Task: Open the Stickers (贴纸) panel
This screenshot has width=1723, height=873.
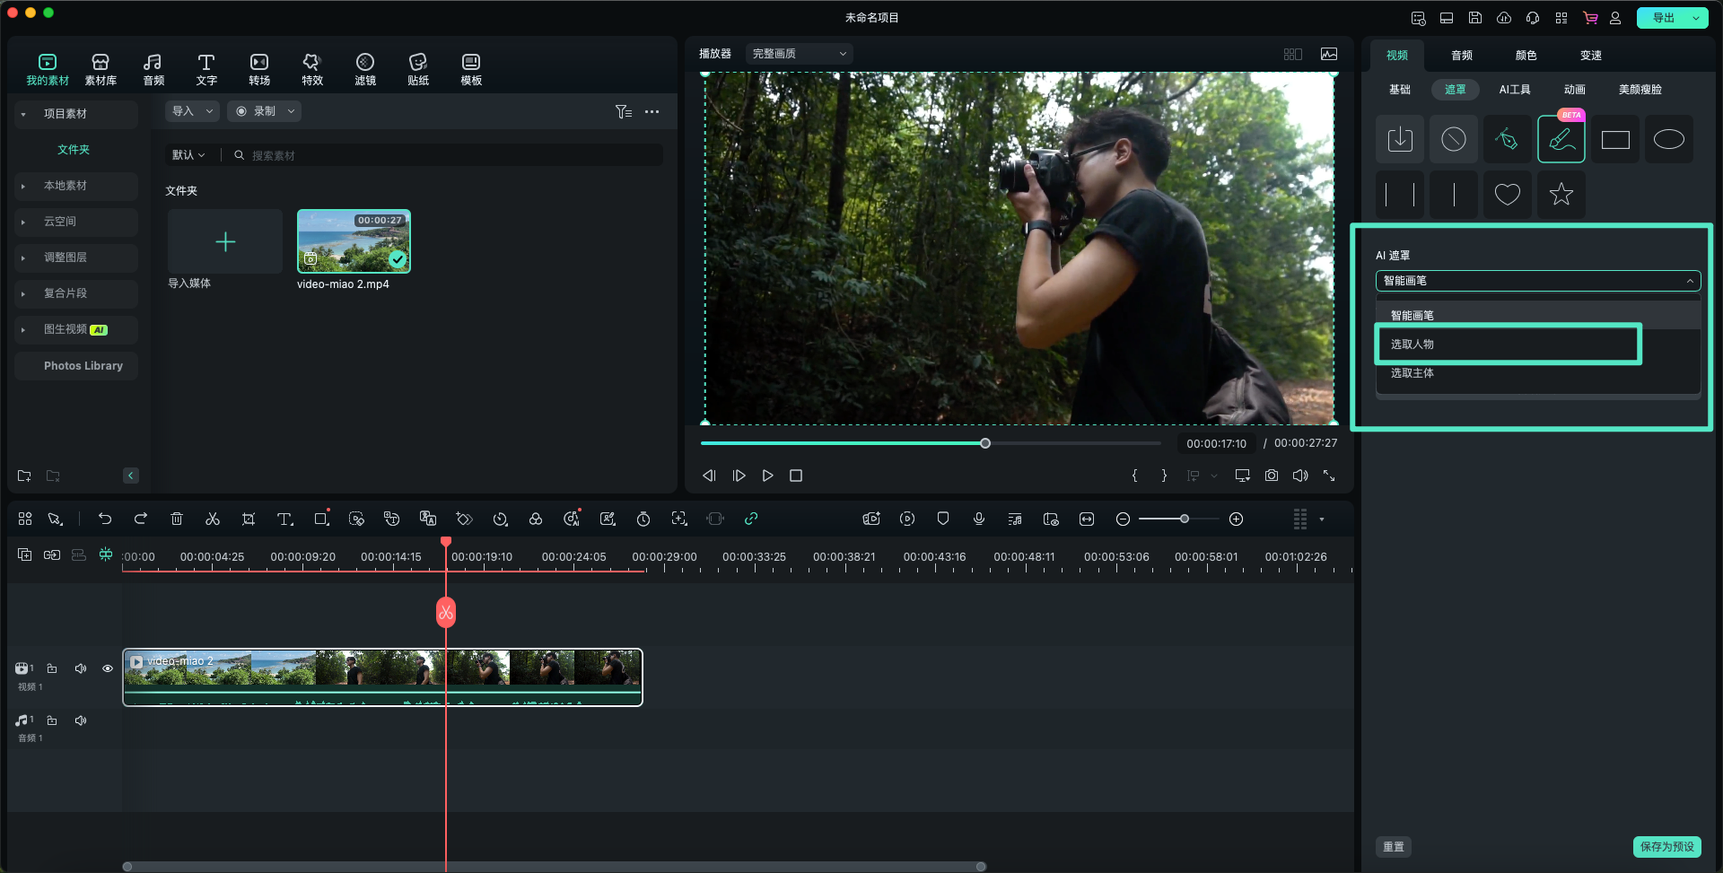Action: [x=418, y=69]
